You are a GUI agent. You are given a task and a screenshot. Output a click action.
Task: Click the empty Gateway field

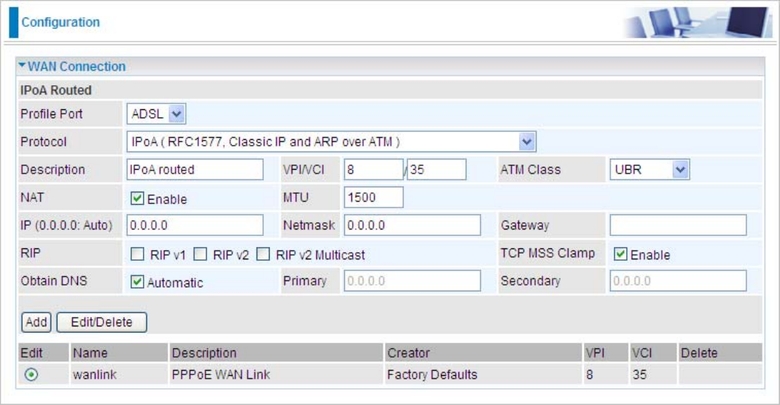(678, 225)
